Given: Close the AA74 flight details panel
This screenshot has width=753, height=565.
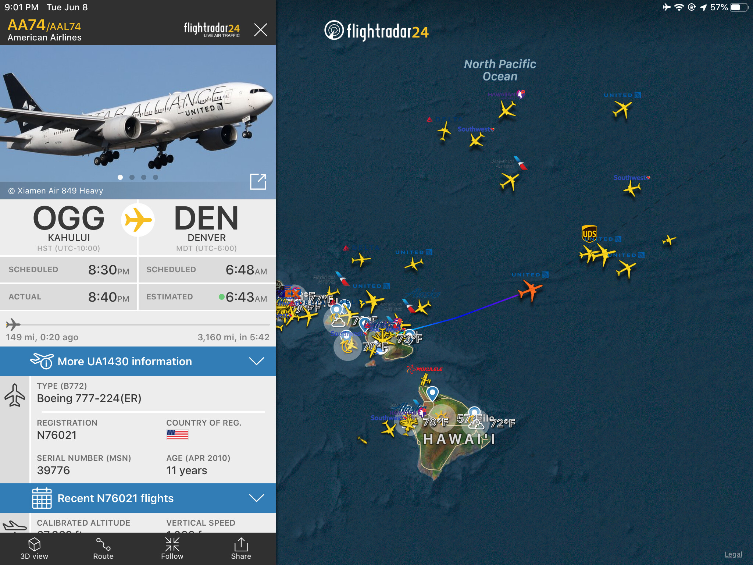Looking at the screenshot, I should [x=260, y=29].
